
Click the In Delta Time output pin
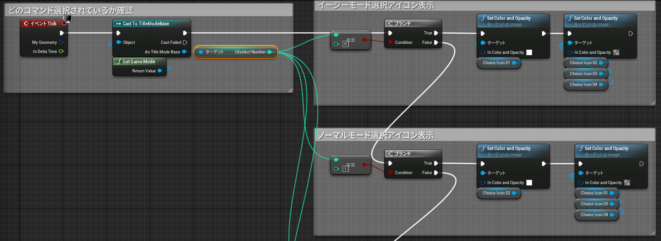click(61, 52)
